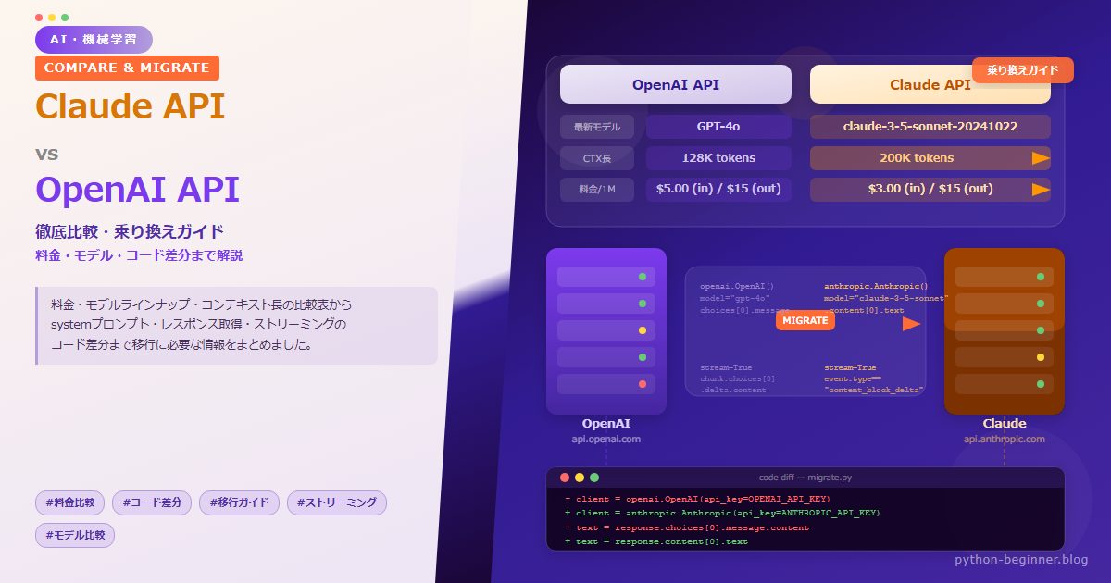
Task: Click the MIGRATE badge
Action: [x=805, y=320]
